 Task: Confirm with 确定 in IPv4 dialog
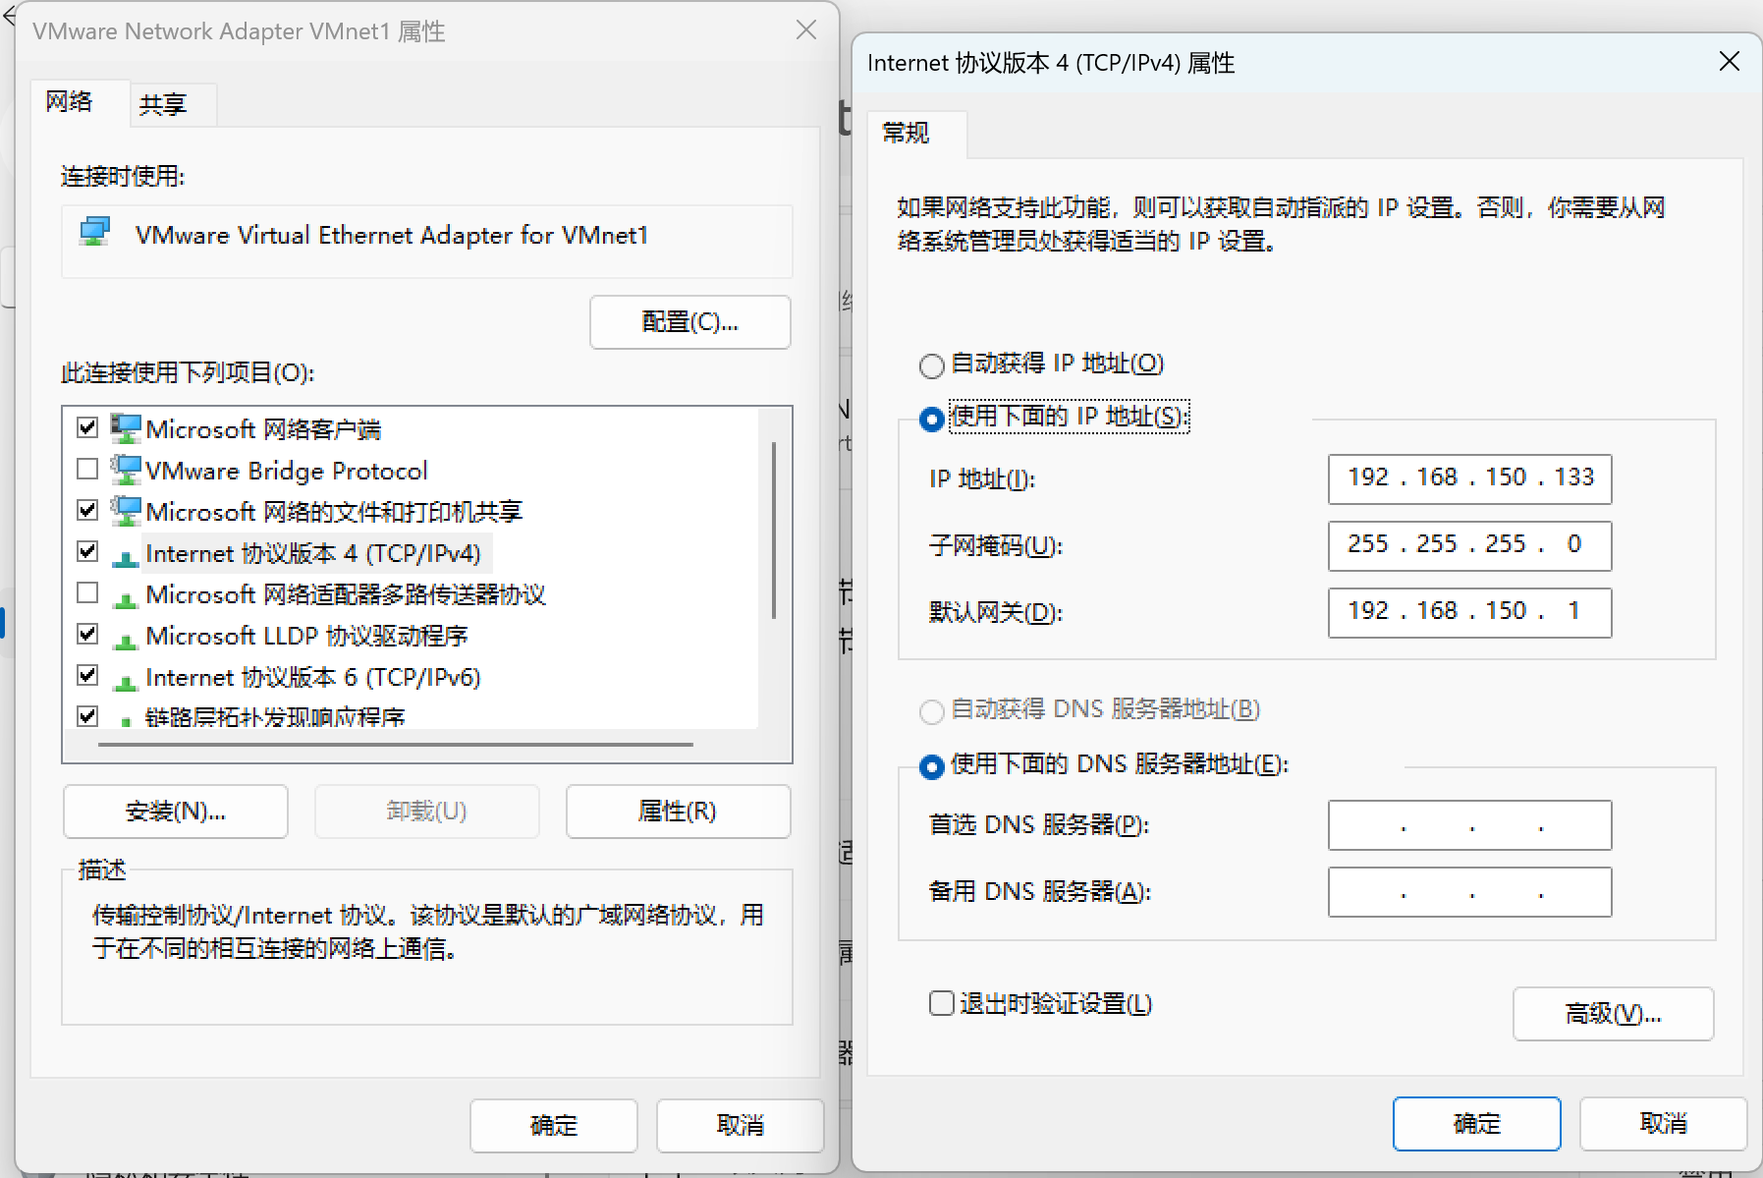(x=1476, y=1124)
